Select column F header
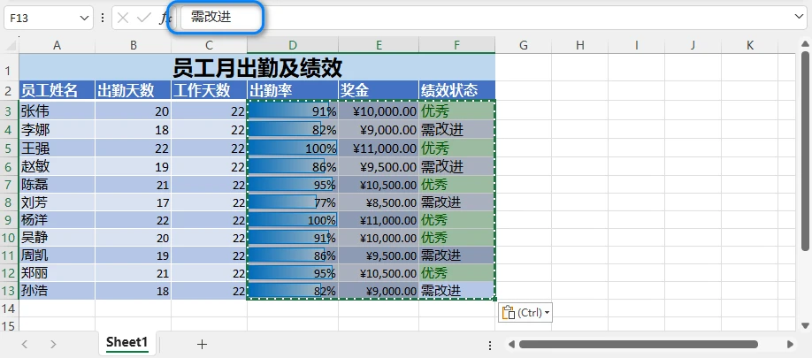Viewport: 812px width, 358px height. [456, 46]
